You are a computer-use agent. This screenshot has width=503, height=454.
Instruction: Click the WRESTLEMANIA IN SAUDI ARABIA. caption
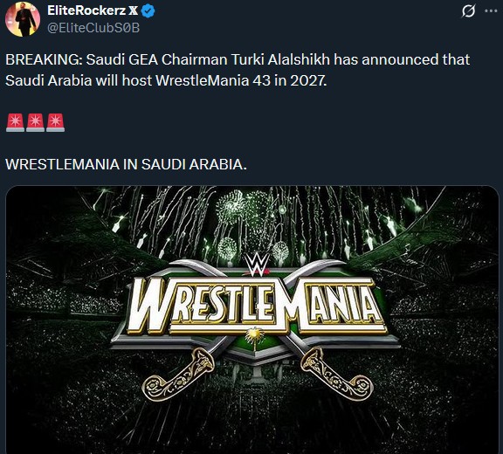[x=126, y=164]
